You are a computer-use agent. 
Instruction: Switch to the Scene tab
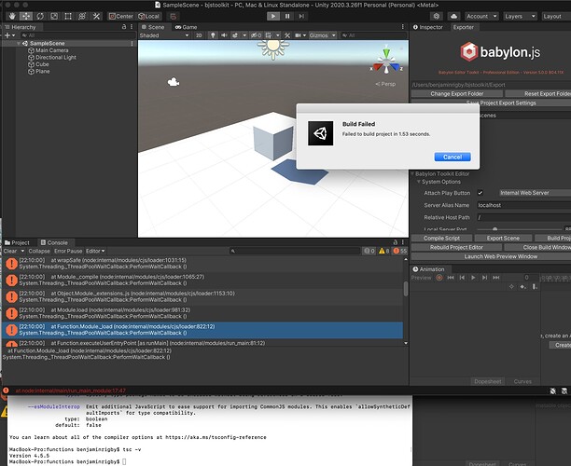(x=153, y=27)
